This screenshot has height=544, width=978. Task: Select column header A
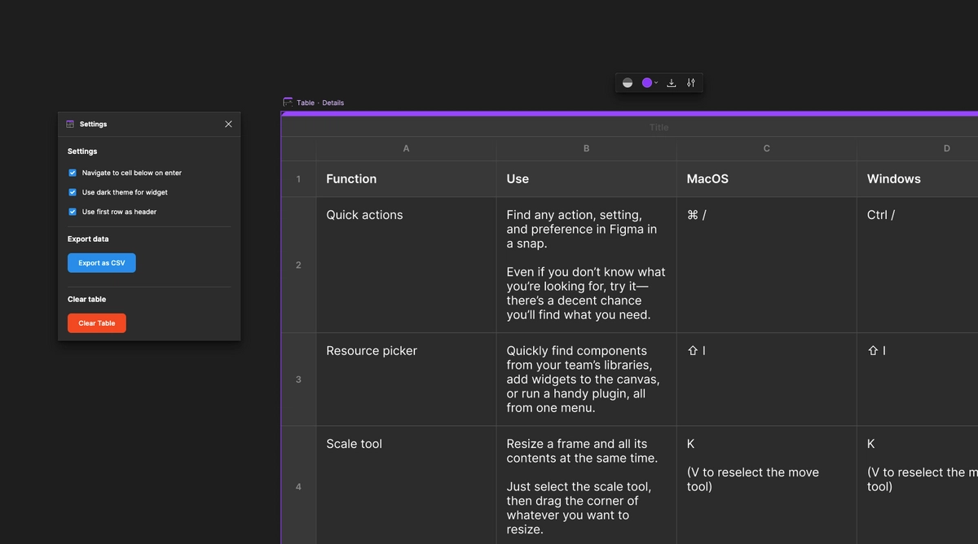tap(406, 148)
